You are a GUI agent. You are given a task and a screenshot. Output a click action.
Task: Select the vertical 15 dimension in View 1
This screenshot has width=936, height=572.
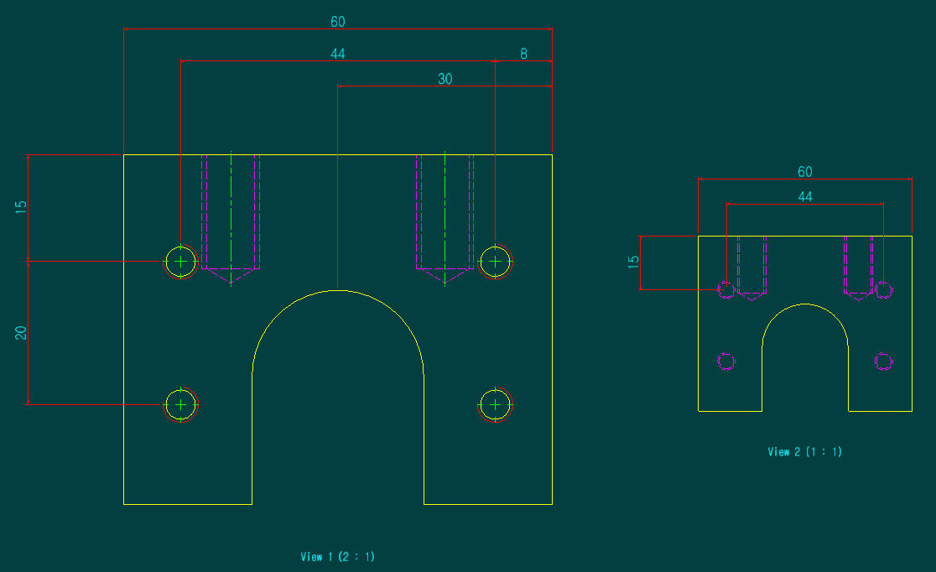pyautogui.click(x=21, y=208)
